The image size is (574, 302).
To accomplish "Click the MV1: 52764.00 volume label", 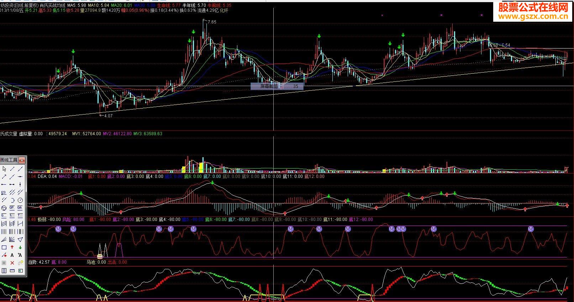I will coord(86,134).
